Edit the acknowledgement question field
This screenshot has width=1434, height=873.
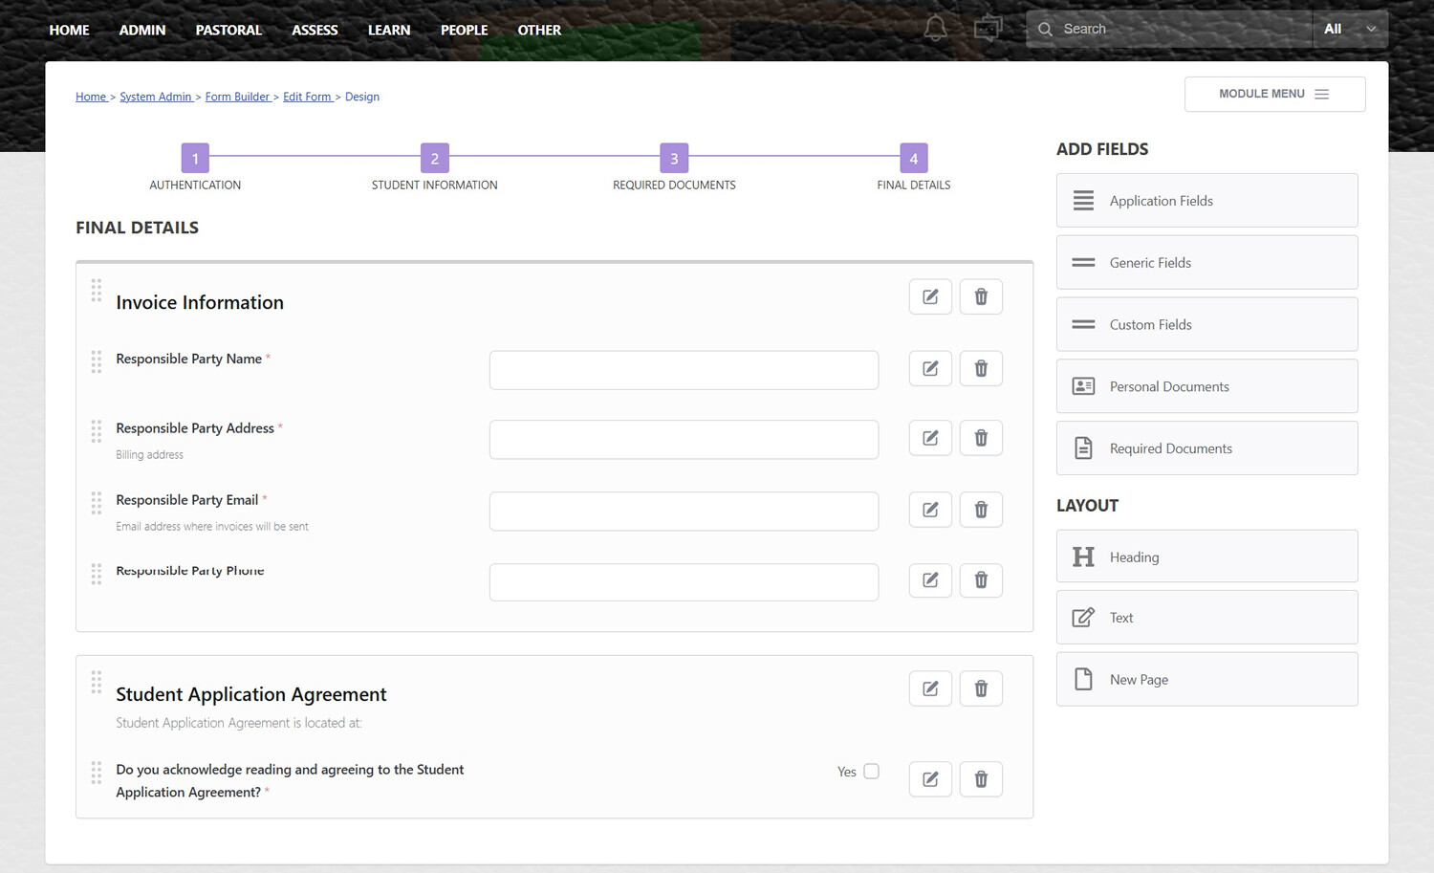tap(930, 779)
